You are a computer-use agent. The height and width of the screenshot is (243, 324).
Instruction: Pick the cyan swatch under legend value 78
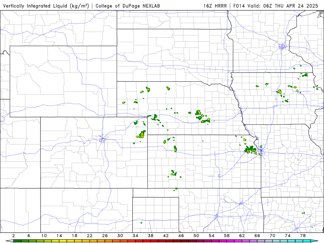click(307, 241)
